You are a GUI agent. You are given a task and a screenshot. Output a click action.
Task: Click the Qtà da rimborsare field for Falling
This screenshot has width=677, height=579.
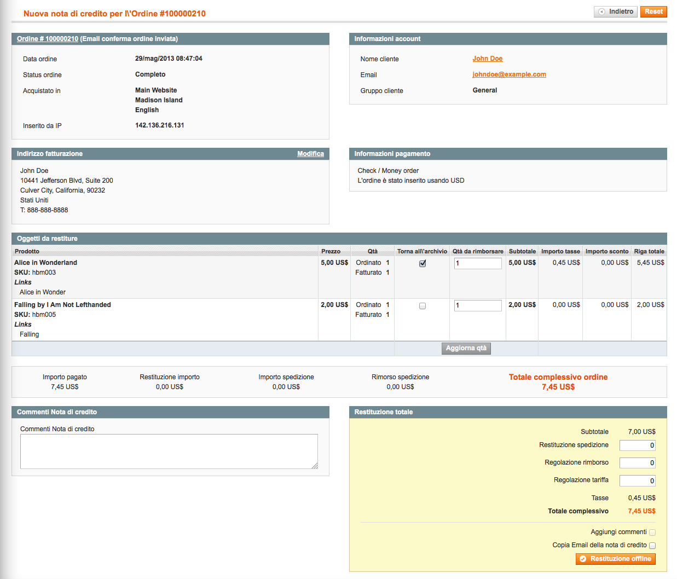(477, 305)
